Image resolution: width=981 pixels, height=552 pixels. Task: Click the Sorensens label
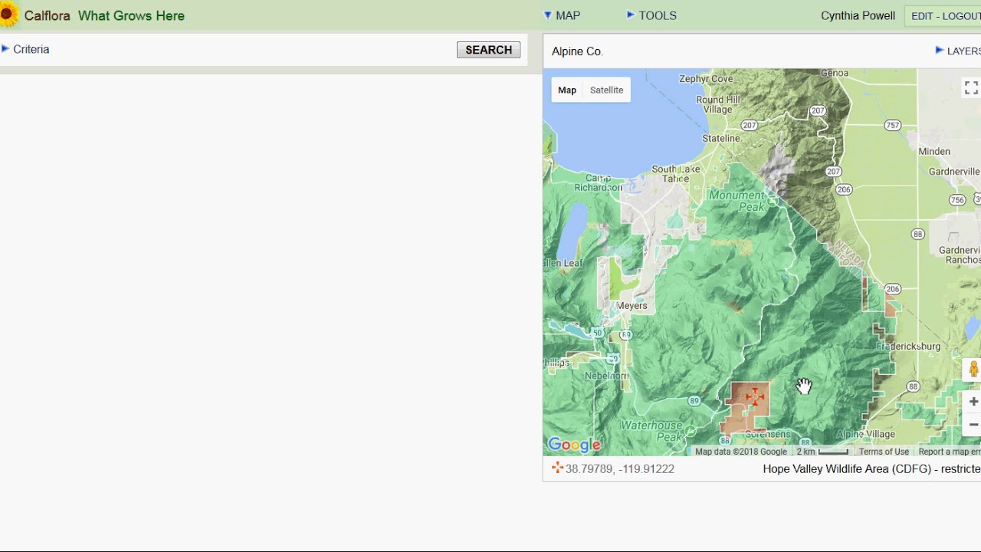tap(768, 434)
